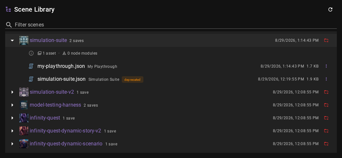Image resolution: width=342 pixels, height=158 pixels.
Task: Delete infinity-quest-dynamic-story-v2 folder via red icon
Action: pyautogui.click(x=326, y=131)
